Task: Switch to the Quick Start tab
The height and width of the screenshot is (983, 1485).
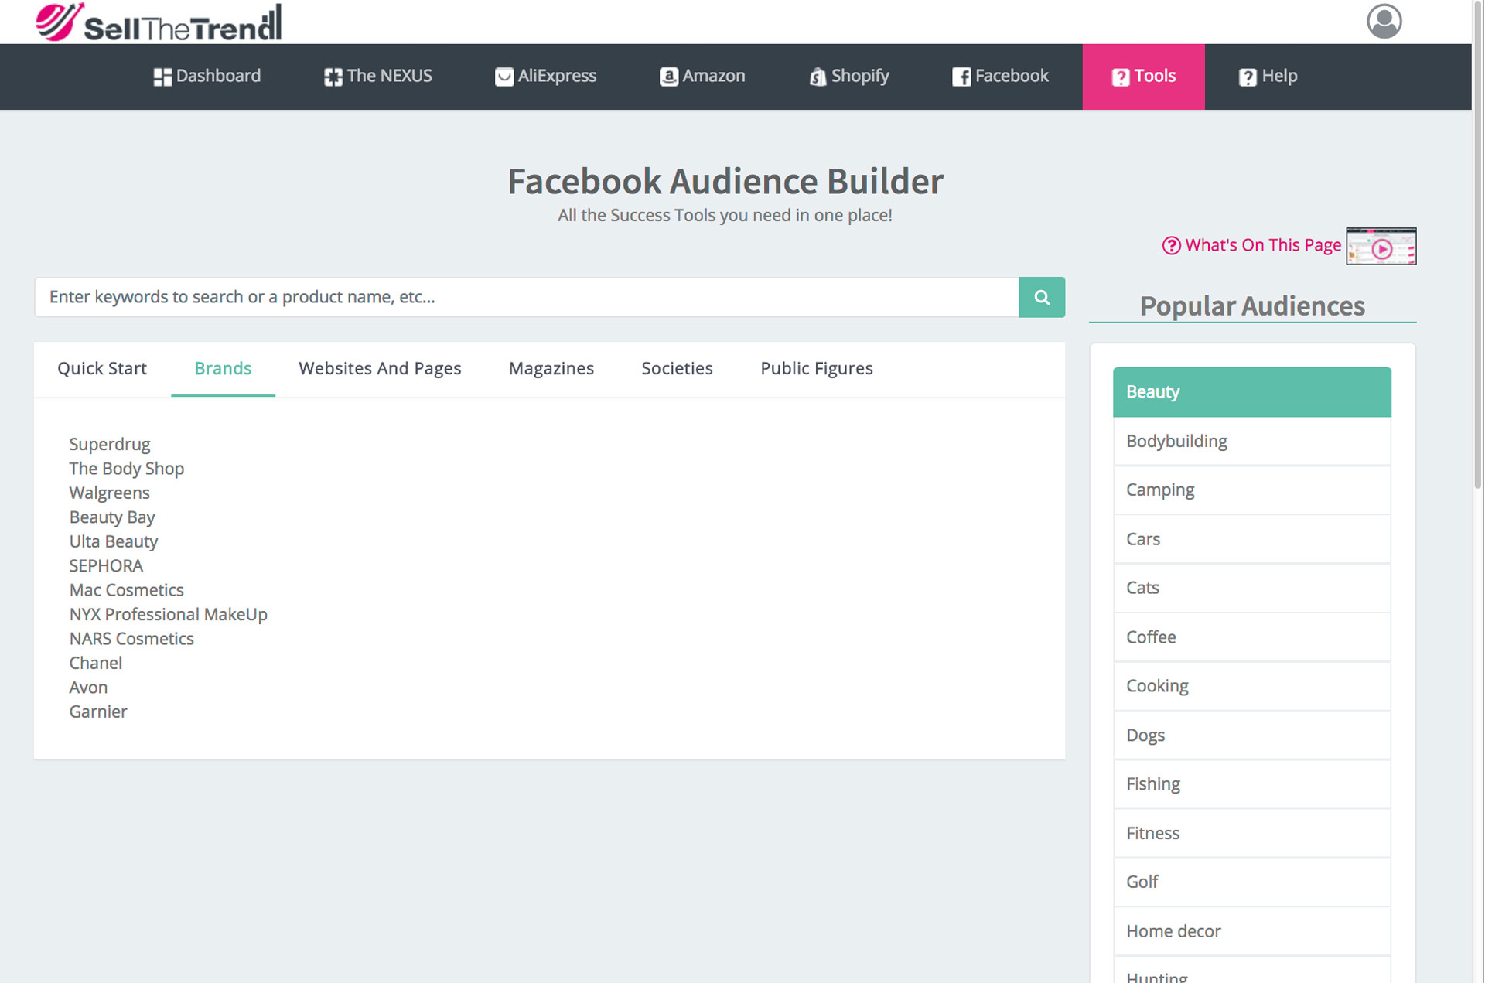Action: (102, 369)
